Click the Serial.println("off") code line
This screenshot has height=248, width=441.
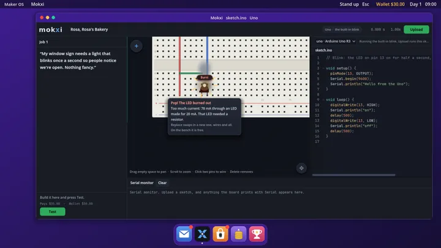tap(353, 126)
